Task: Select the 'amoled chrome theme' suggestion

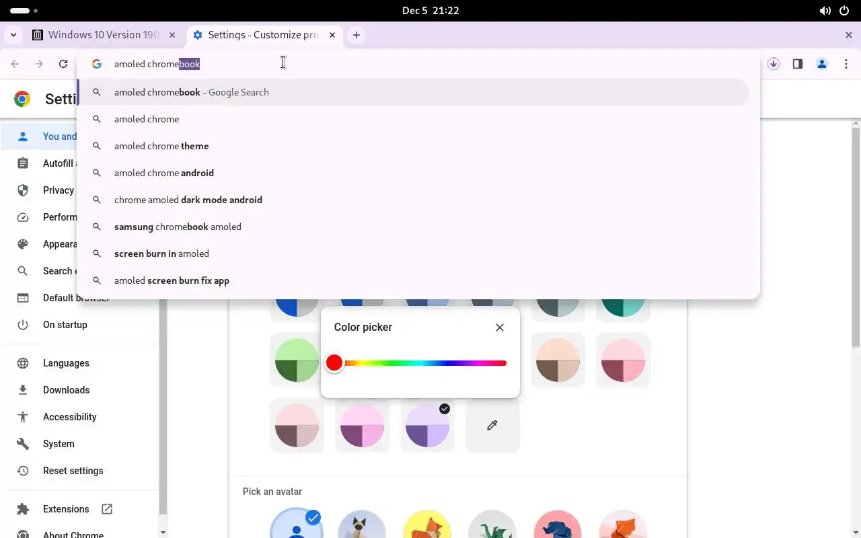Action: 414,146
